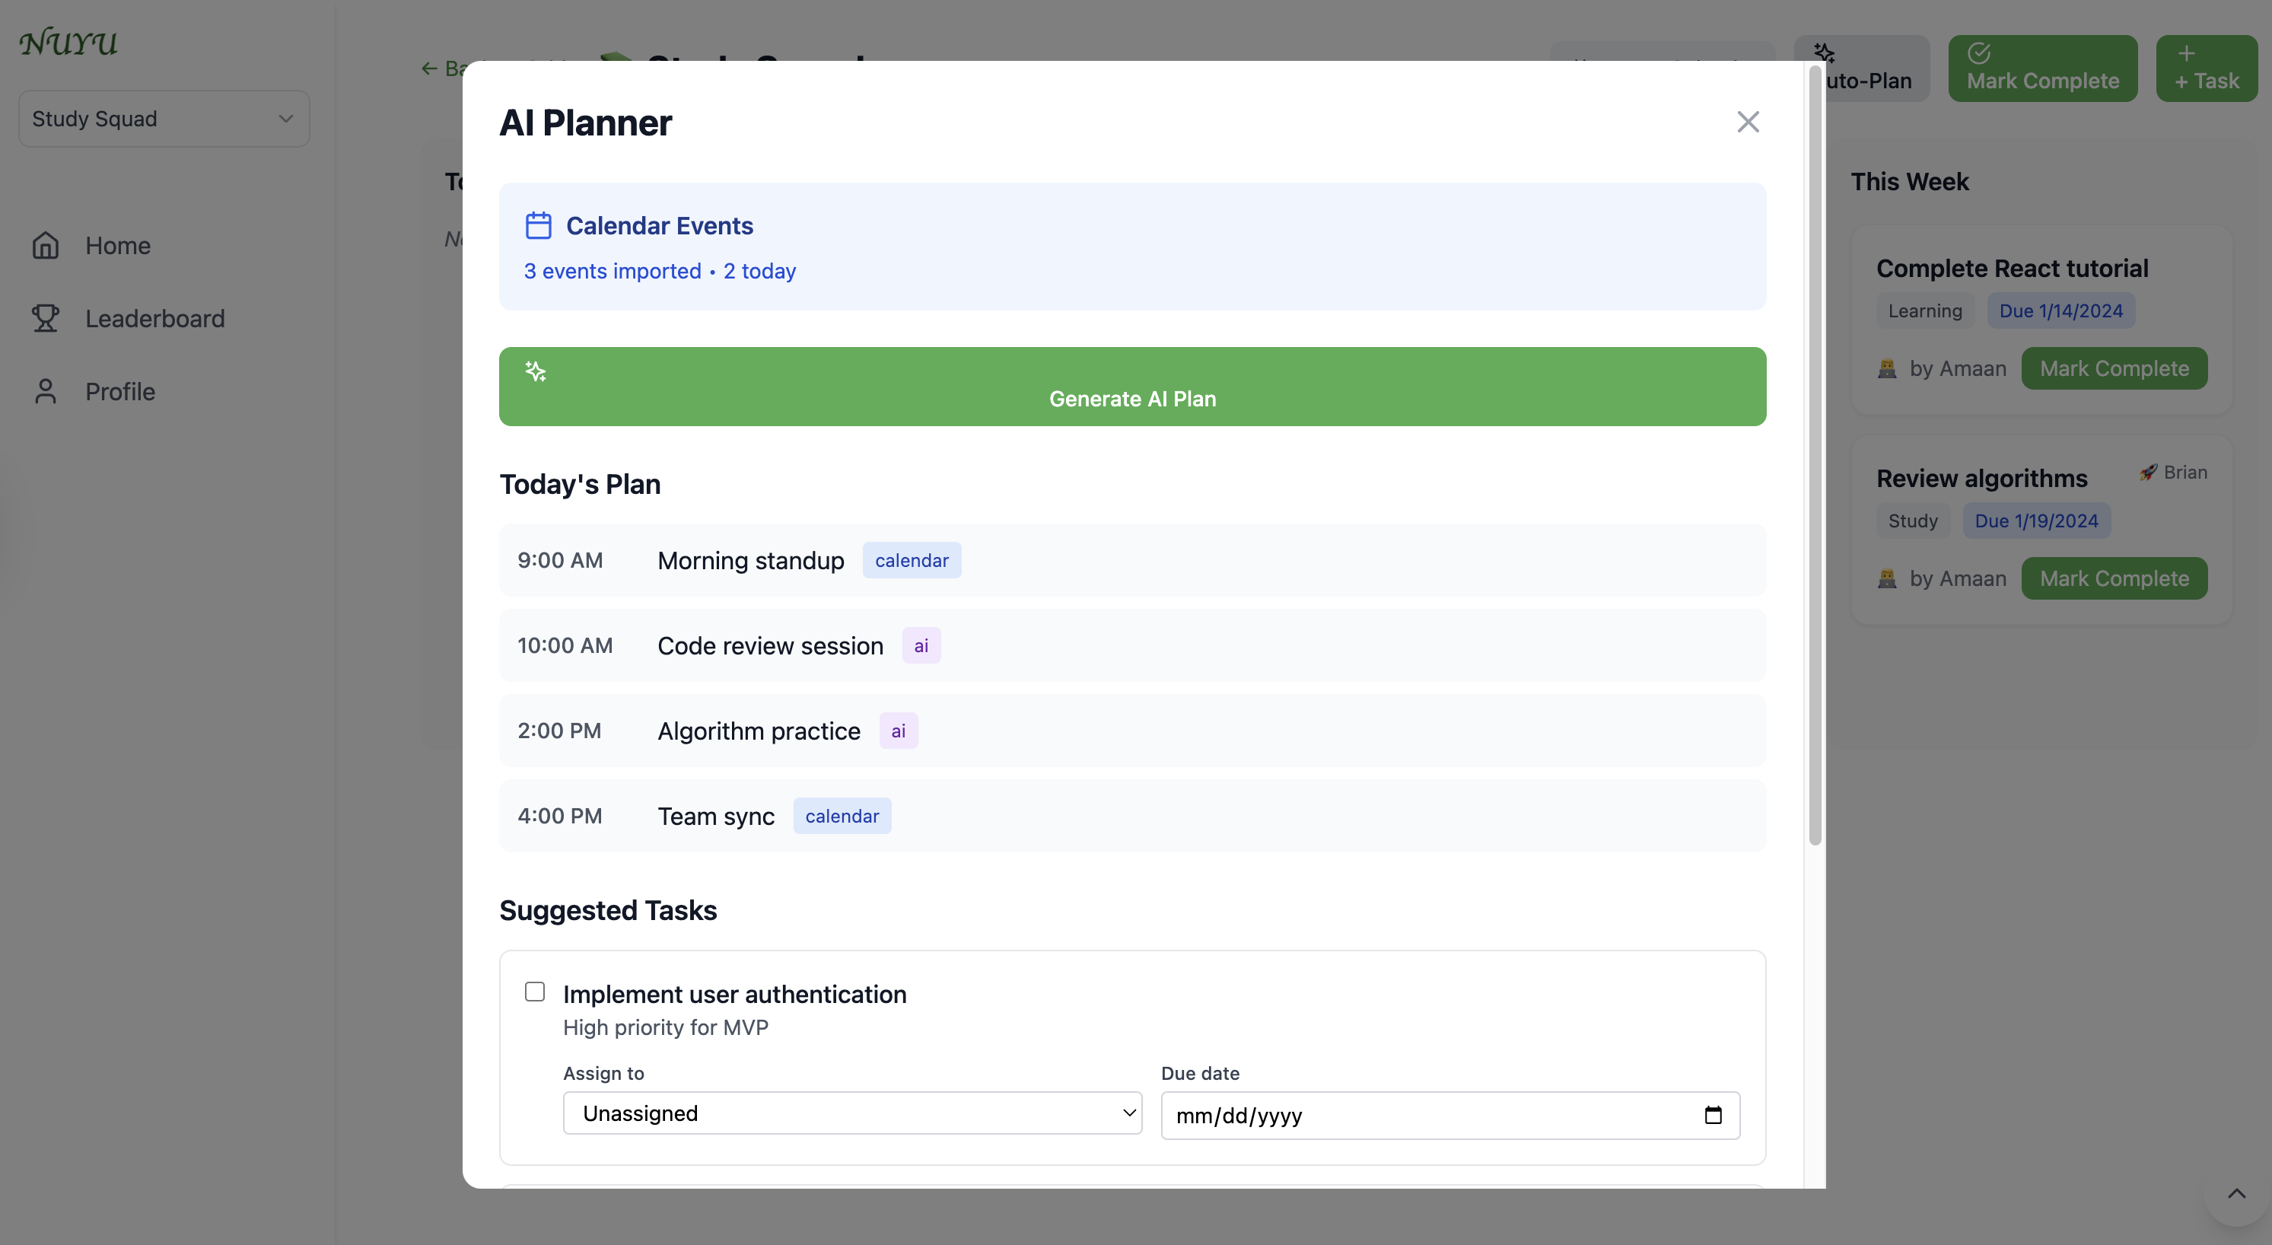Image resolution: width=2272 pixels, height=1245 pixels.
Task: Click the NUYU logo
Action: [x=68, y=43]
